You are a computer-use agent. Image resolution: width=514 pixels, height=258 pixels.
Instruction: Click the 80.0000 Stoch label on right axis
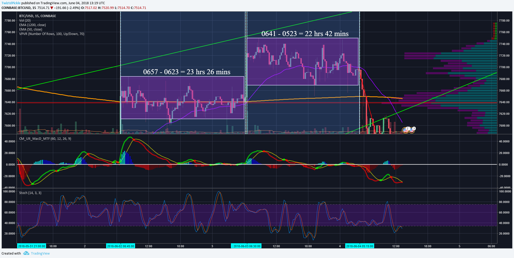click(504, 202)
